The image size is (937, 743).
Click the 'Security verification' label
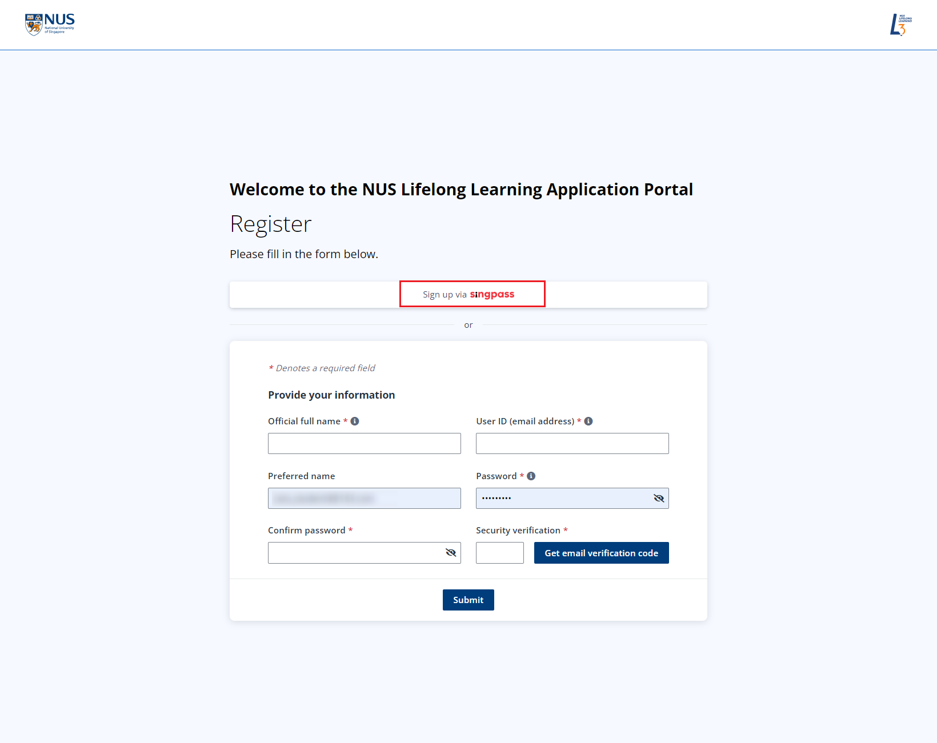coord(518,531)
